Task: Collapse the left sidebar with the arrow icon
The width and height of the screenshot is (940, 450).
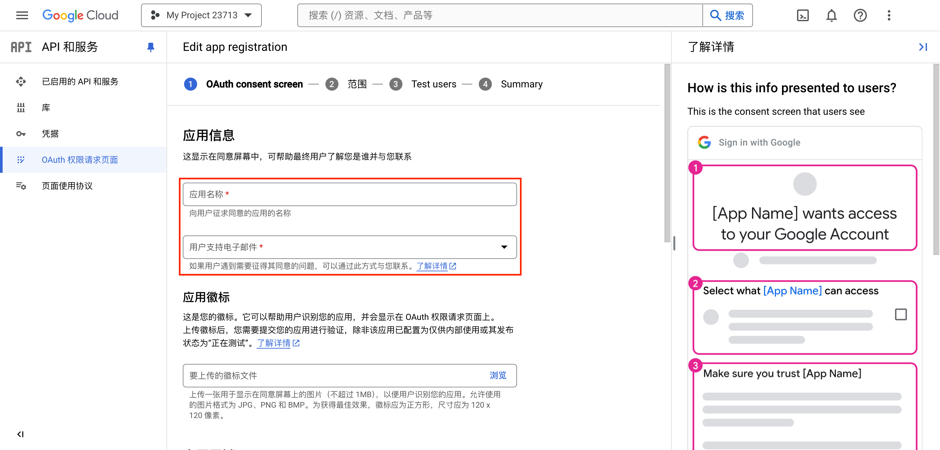Action: (21, 434)
